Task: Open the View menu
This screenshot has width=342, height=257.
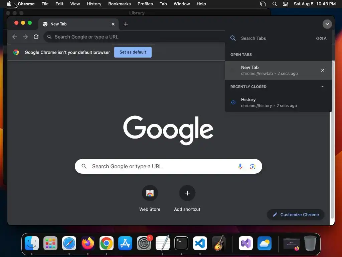Action: [x=75, y=4]
